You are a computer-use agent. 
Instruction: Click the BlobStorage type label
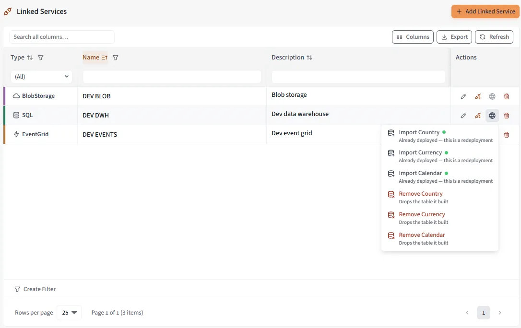click(38, 96)
